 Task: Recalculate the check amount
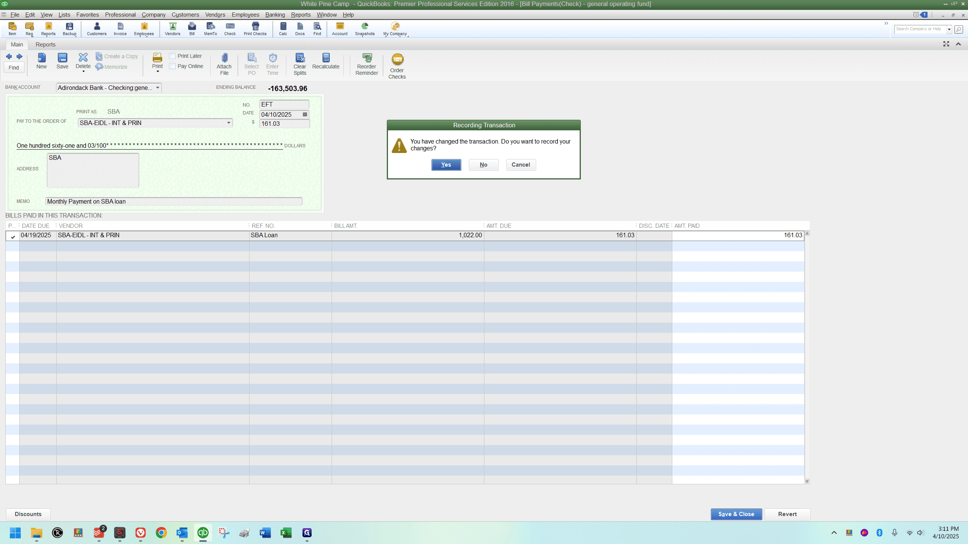(x=326, y=61)
